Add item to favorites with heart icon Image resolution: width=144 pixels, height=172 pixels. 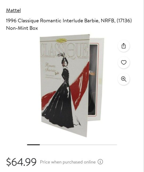click(124, 62)
